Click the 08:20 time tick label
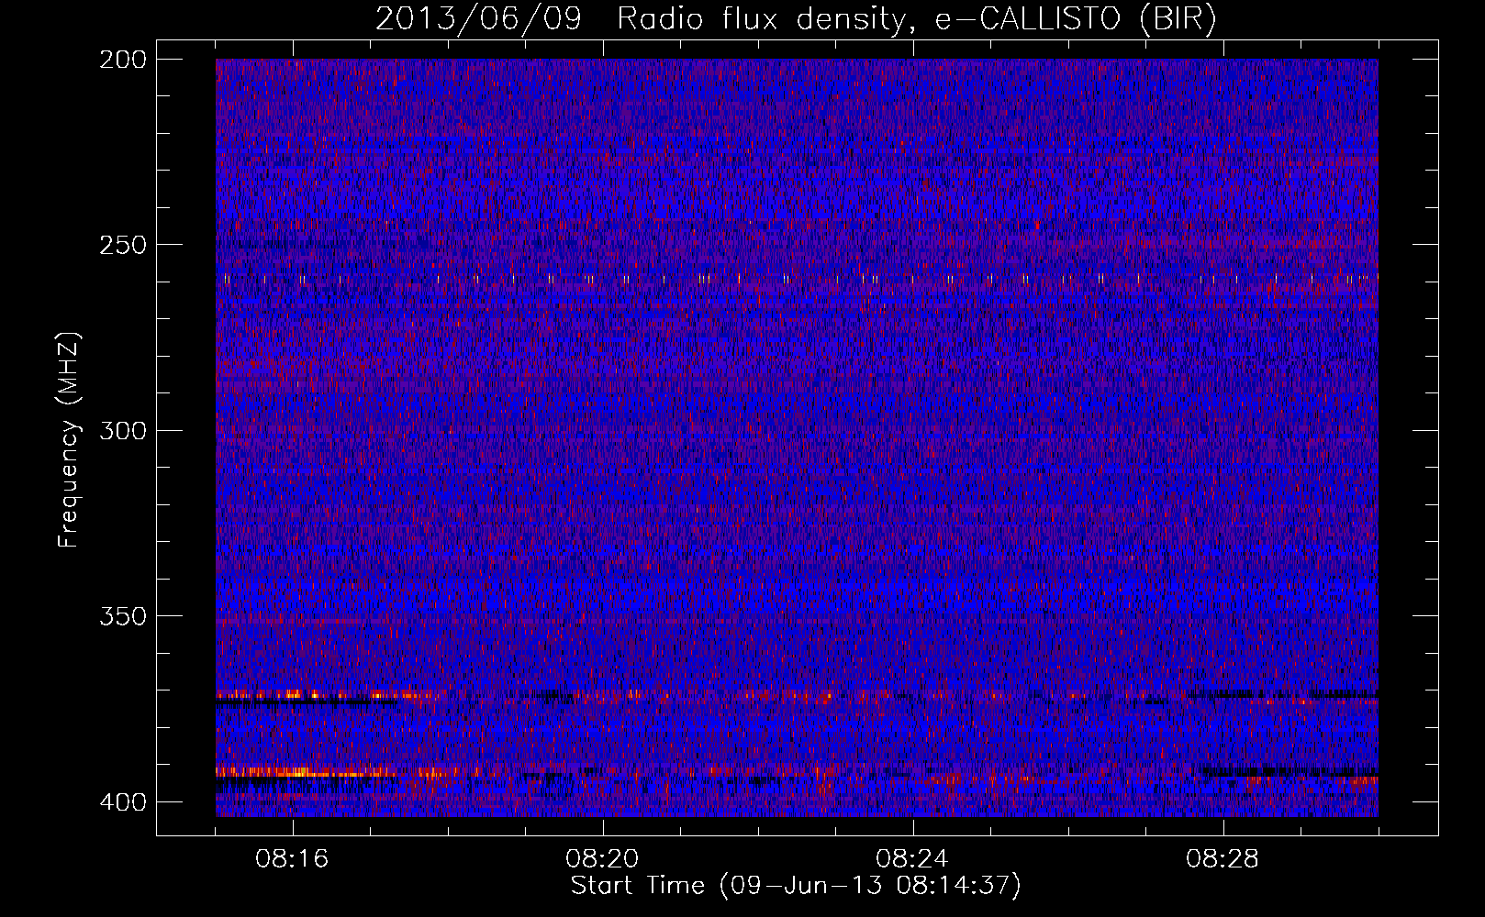Viewport: 1485px width, 917px height. point(602,859)
